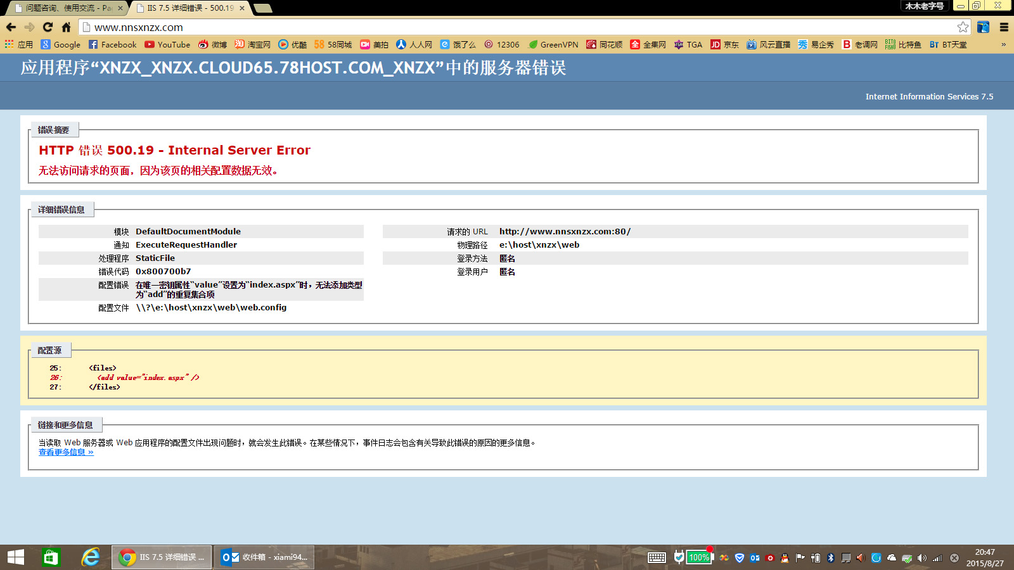Screen dimensions: 1014x570
Task: Open the on-screen keyboard tray icon
Action: (657, 558)
